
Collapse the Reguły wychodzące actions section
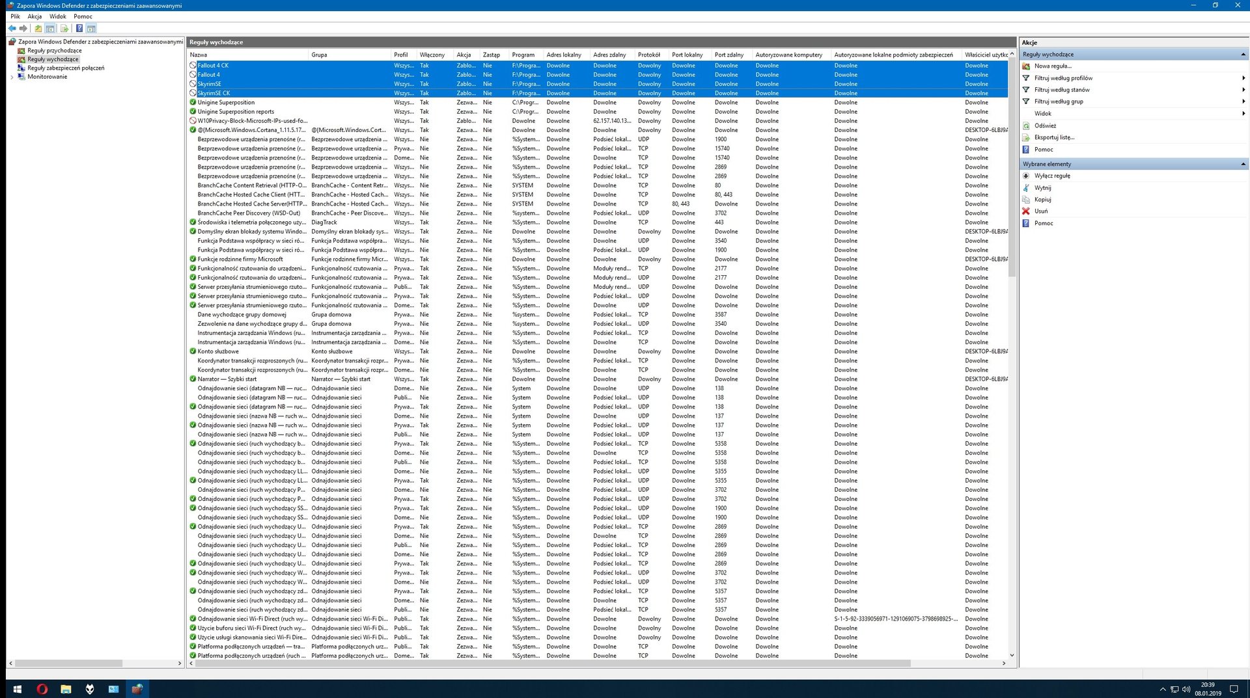click(x=1243, y=55)
